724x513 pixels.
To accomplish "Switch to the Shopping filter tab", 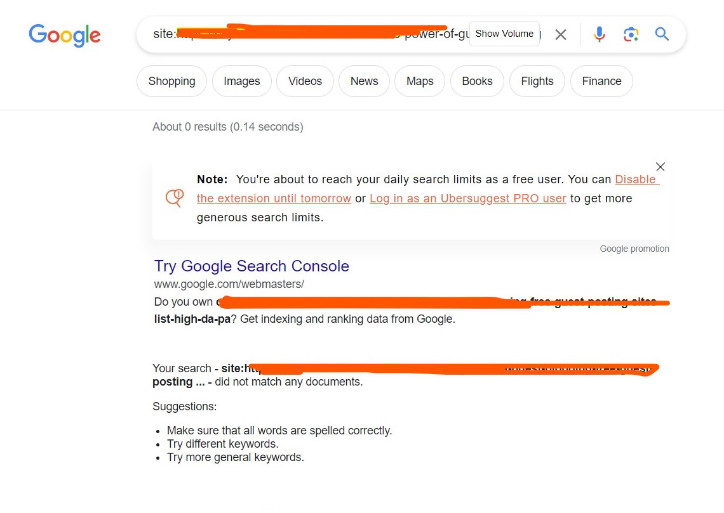I will (x=171, y=81).
